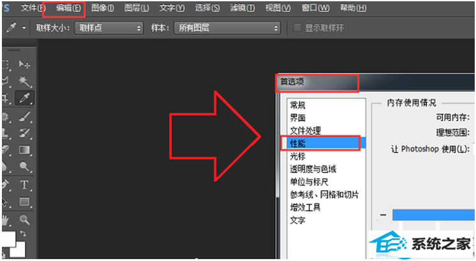
Task: Select the Hand tool
Action: (6, 220)
